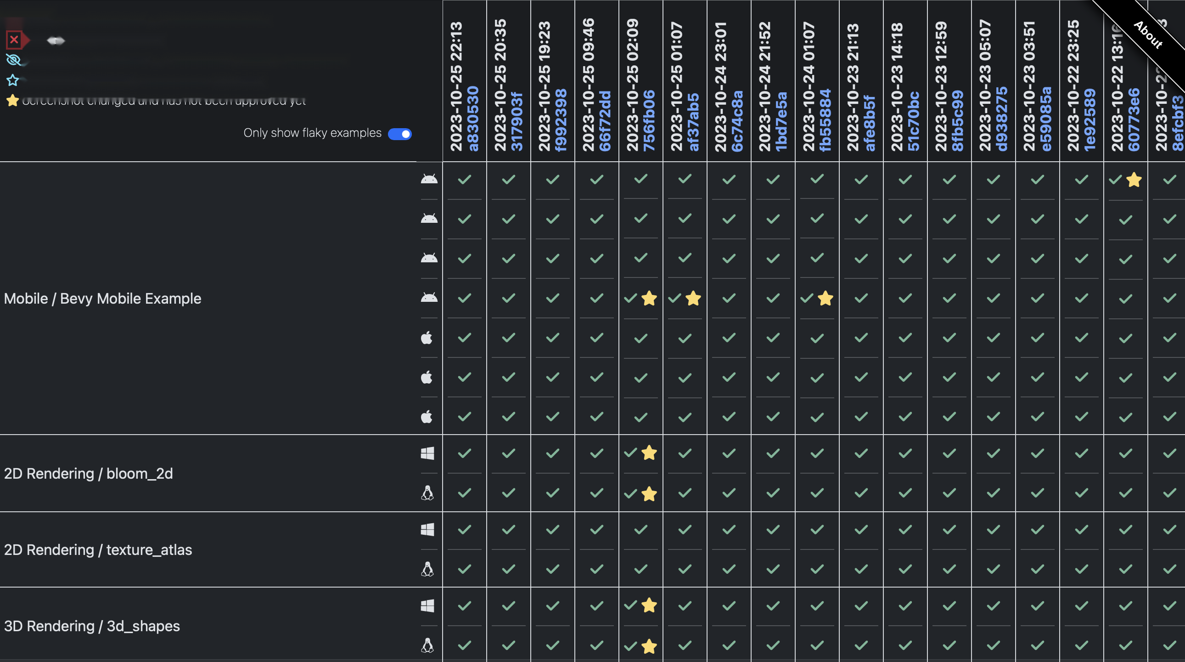Select the 2D Rendering / texture_atlas label

click(x=98, y=550)
